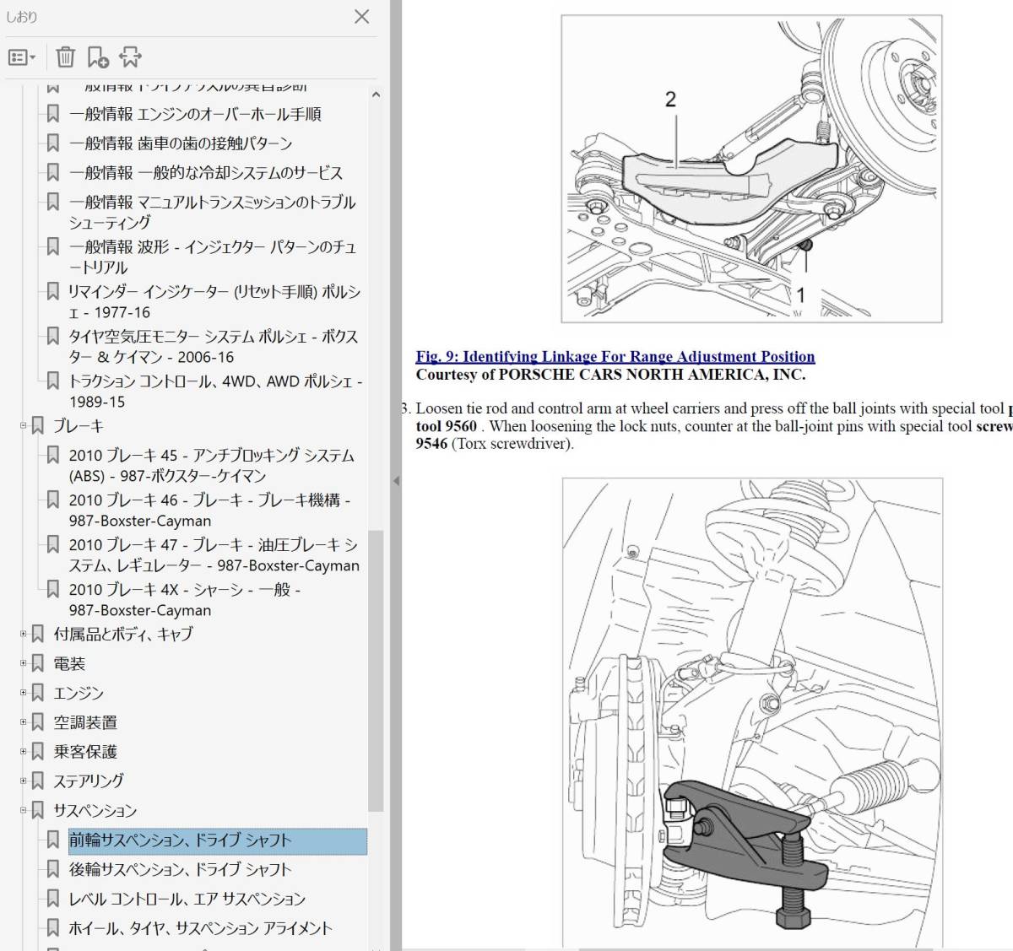Select the ブレーキ bookmark
The image size is (1013, 951).
[x=79, y=426]
